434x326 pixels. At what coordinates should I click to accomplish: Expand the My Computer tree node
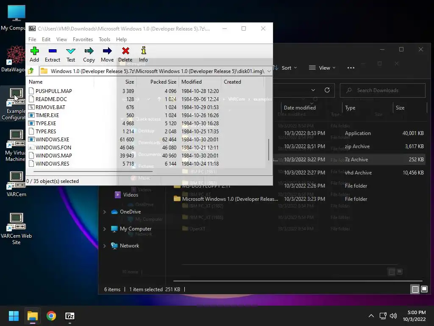[105, 229]
